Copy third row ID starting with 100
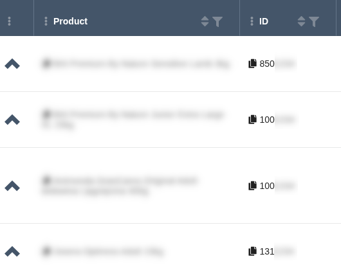Viewport: 341px width, 270px height. (x=252, y=186)
